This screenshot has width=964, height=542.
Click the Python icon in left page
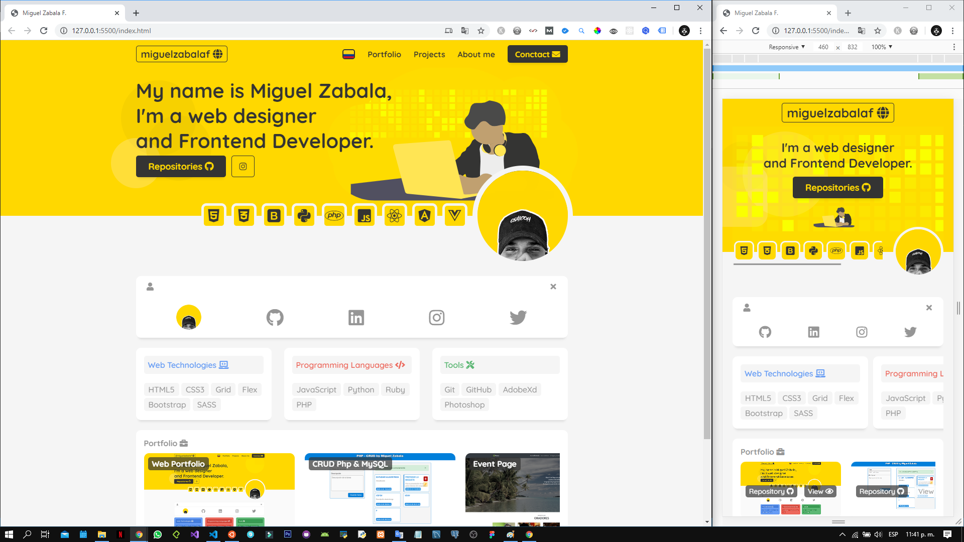click(304, 216)
